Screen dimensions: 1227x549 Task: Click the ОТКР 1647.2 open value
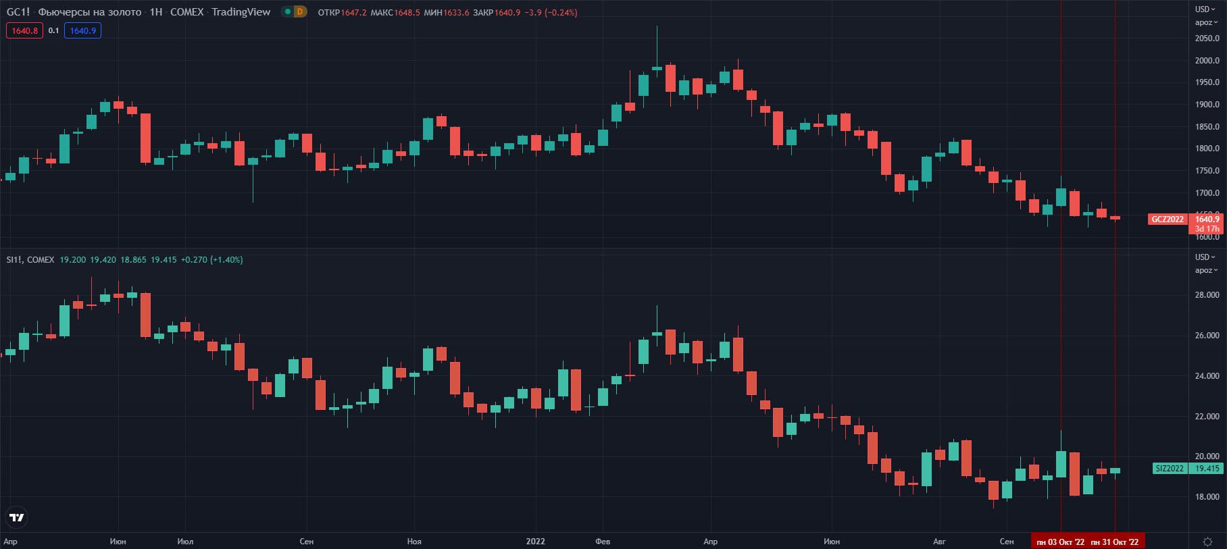point(342,12)
